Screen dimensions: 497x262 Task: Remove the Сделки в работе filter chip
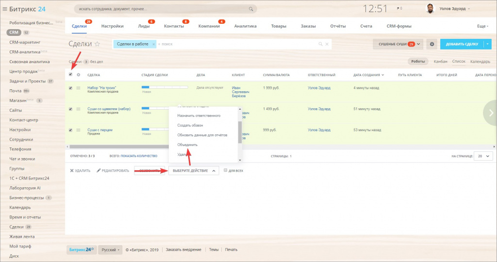click(154, 44)
